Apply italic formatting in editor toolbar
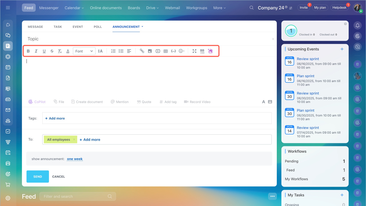366x206 pixels. click(x=36, y=51)
